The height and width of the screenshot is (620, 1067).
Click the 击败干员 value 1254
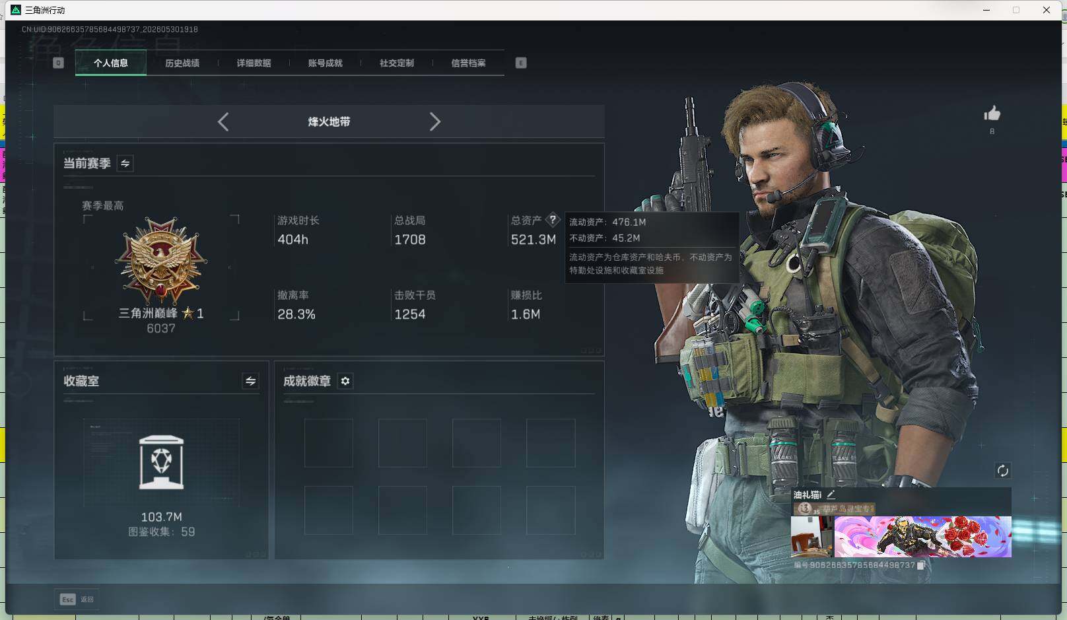(x=410, y=314)
